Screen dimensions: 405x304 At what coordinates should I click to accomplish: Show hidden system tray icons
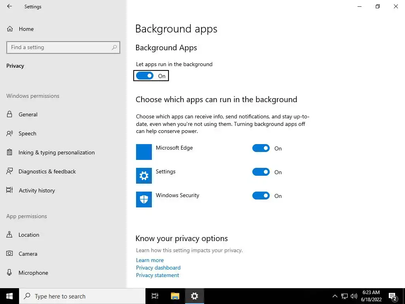(335, 296)
